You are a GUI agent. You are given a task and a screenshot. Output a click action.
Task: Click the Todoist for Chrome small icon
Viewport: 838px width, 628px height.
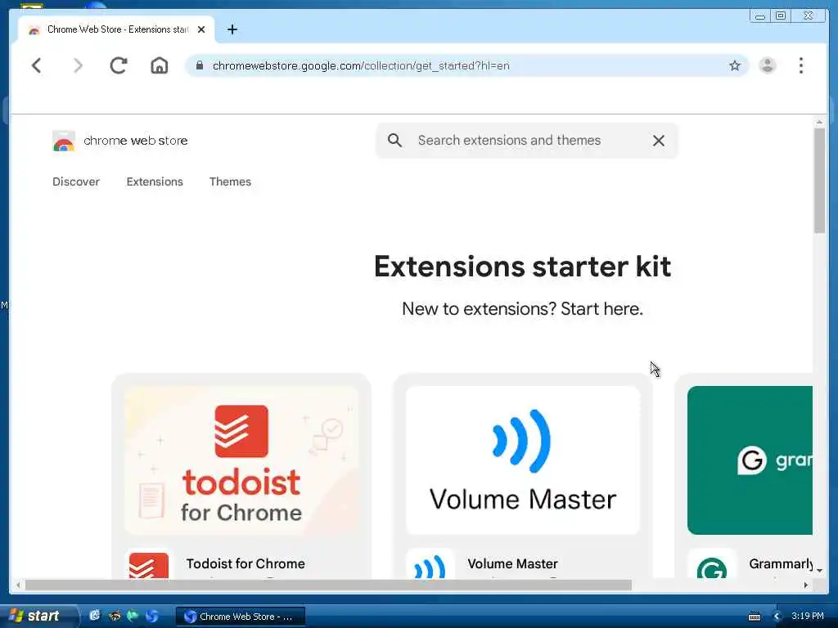(x=149, y=565)
